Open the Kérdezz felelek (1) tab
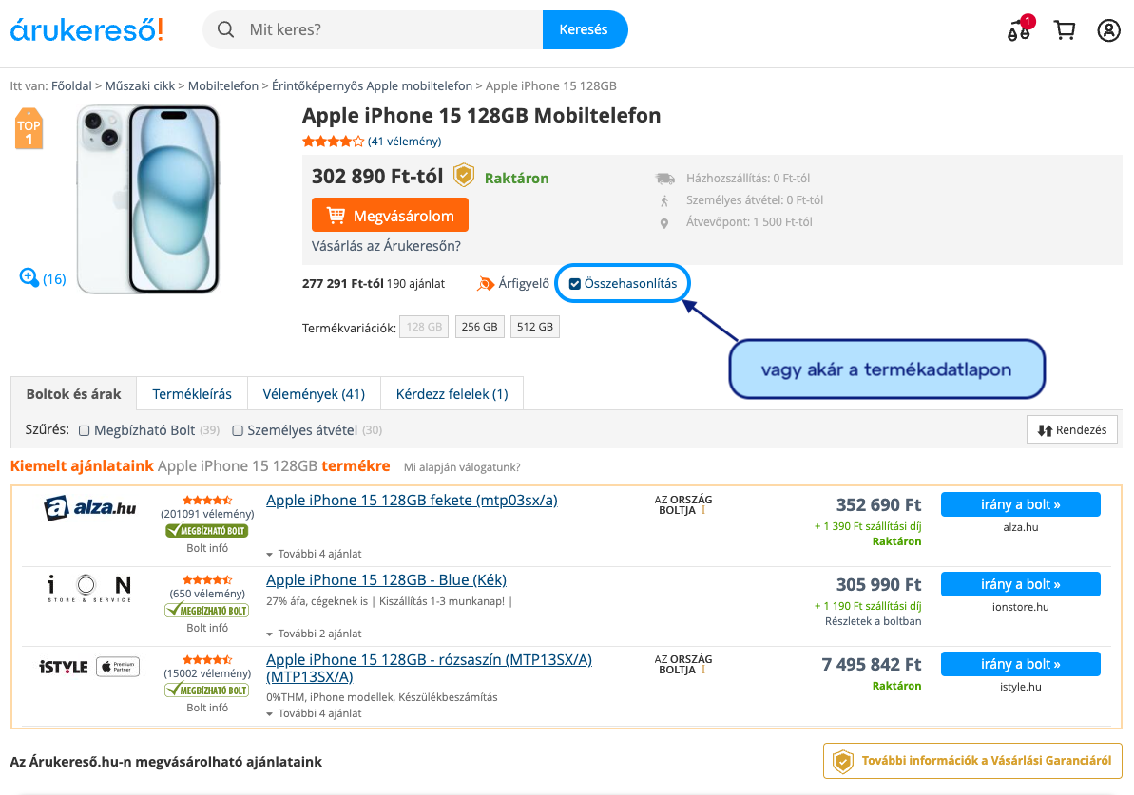 (x=452, y=394)
